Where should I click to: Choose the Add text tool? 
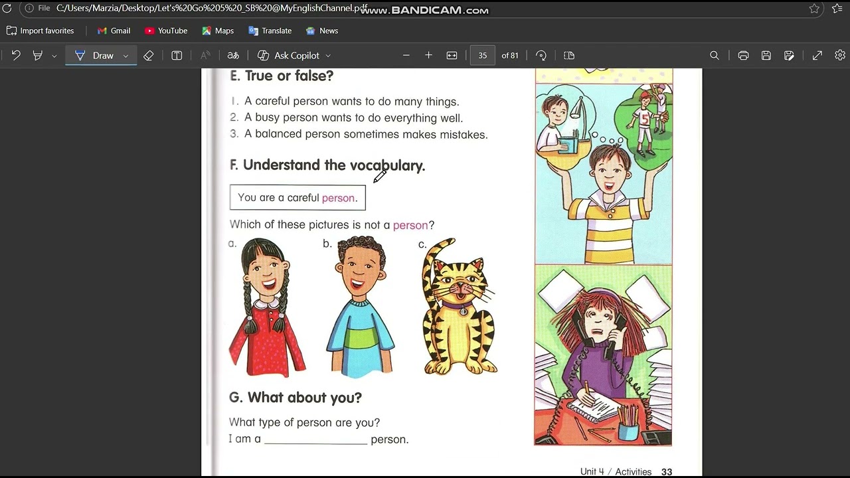pos(177,56)
